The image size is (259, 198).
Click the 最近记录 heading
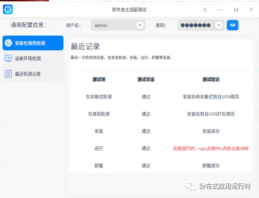click(x=85, y=46)
